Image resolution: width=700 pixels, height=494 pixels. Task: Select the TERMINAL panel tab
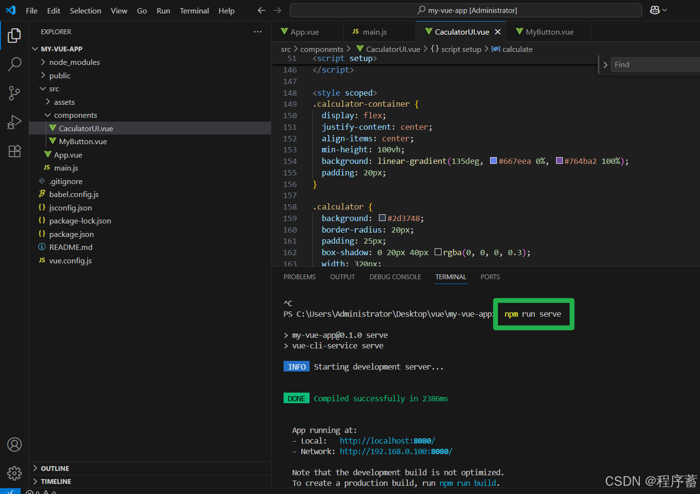[451, 277]
